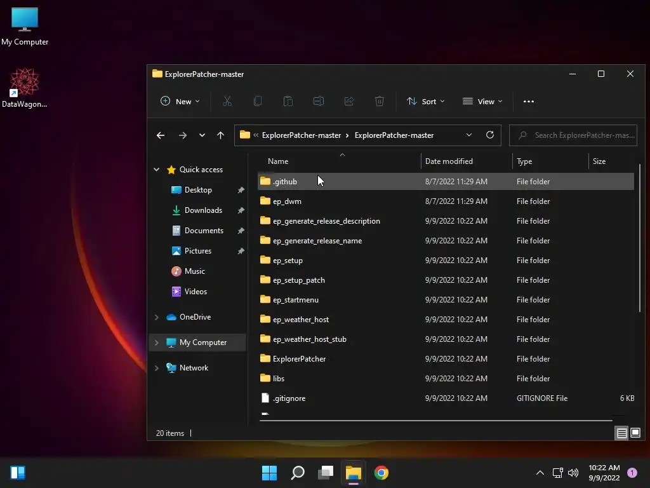Open the Widgets icon on taskbar
The height and width of the screenshot is (488, 650).
(18, 473)
